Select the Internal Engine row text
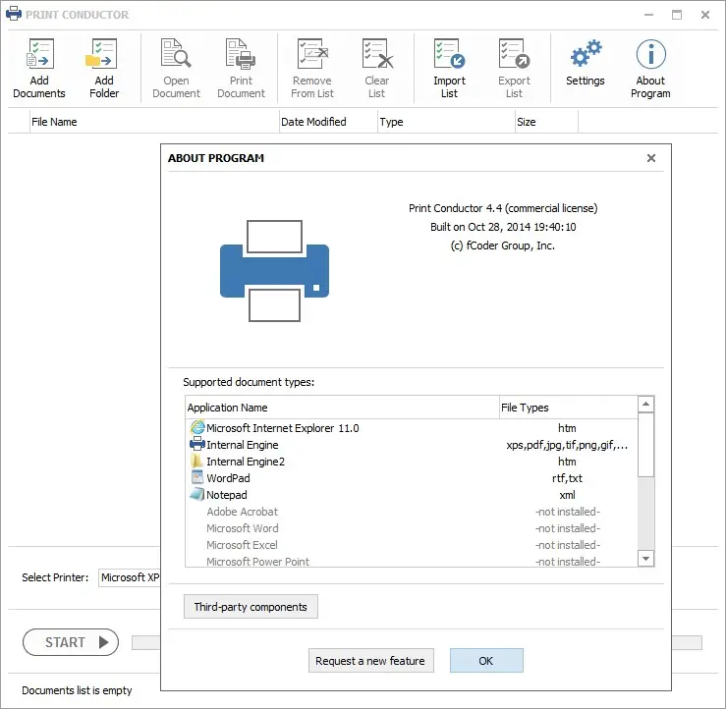The image size is (726, 709). (x=242, y=445)
